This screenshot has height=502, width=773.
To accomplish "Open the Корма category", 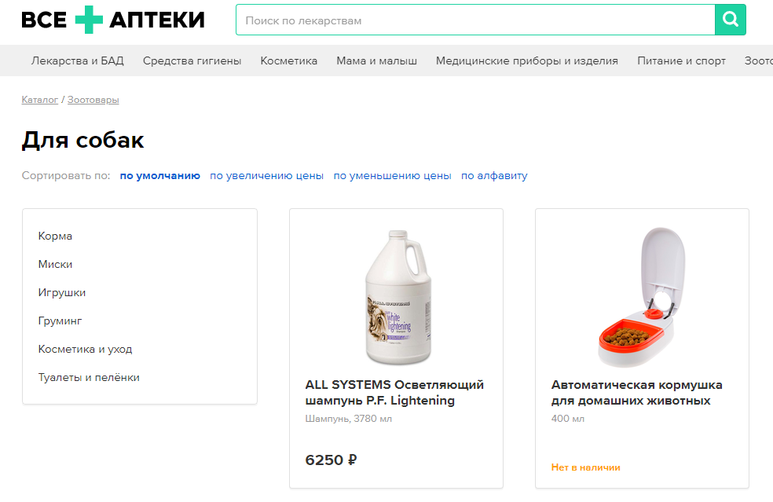I will click(x=56, y=235).
